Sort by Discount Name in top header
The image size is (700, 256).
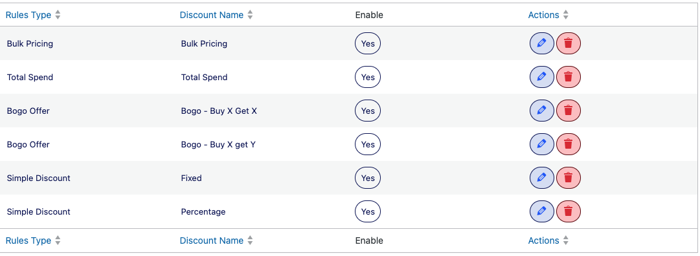(216, 15)
